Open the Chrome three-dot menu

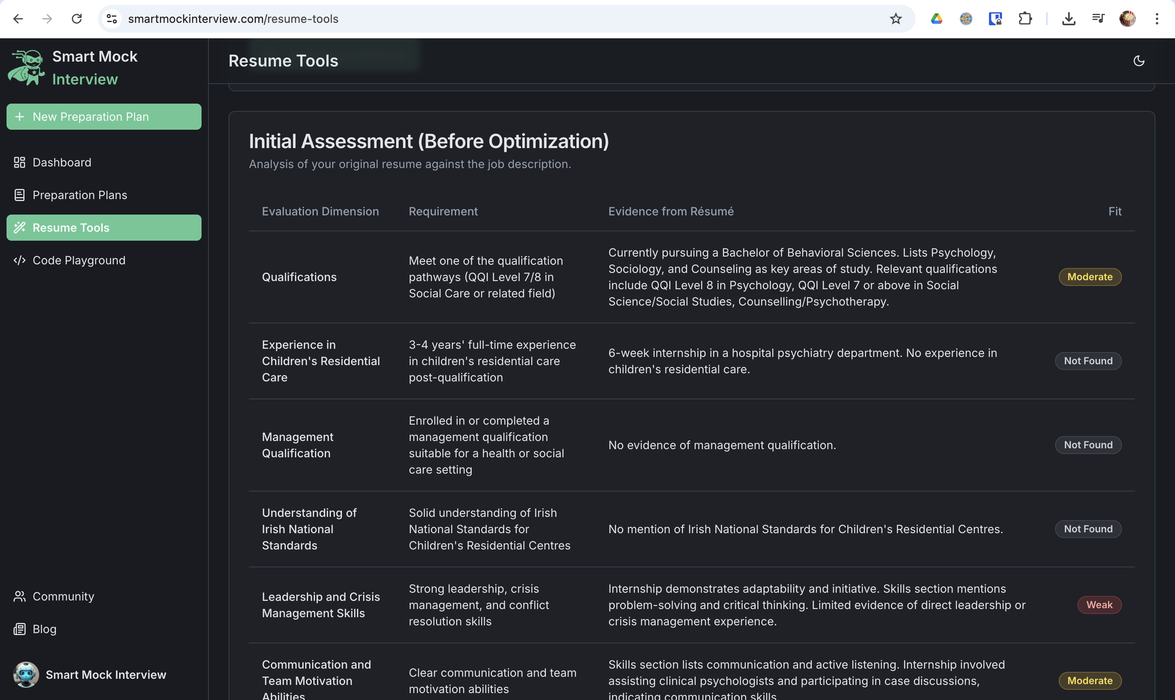(1157, 19)
